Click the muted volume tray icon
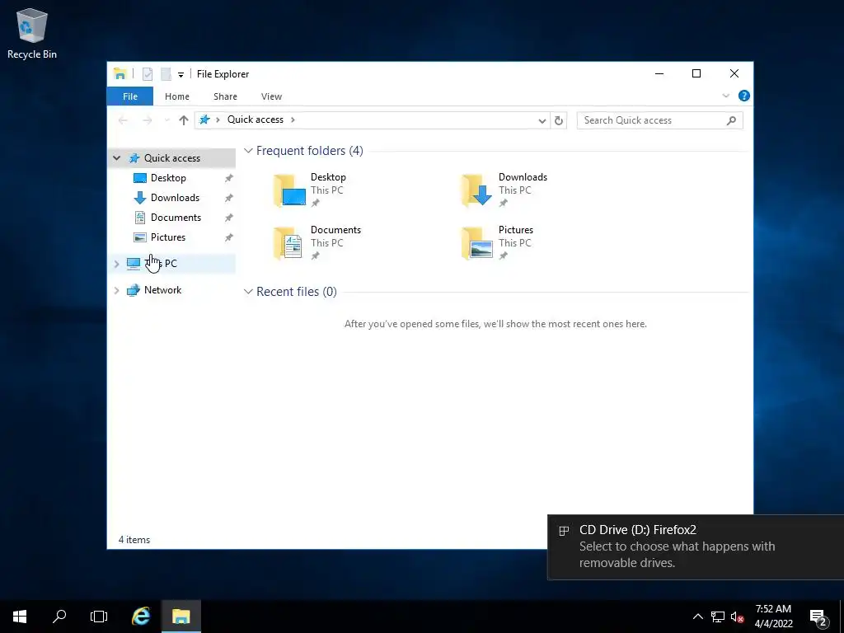The image size is (844, 633). click(737, 617)
